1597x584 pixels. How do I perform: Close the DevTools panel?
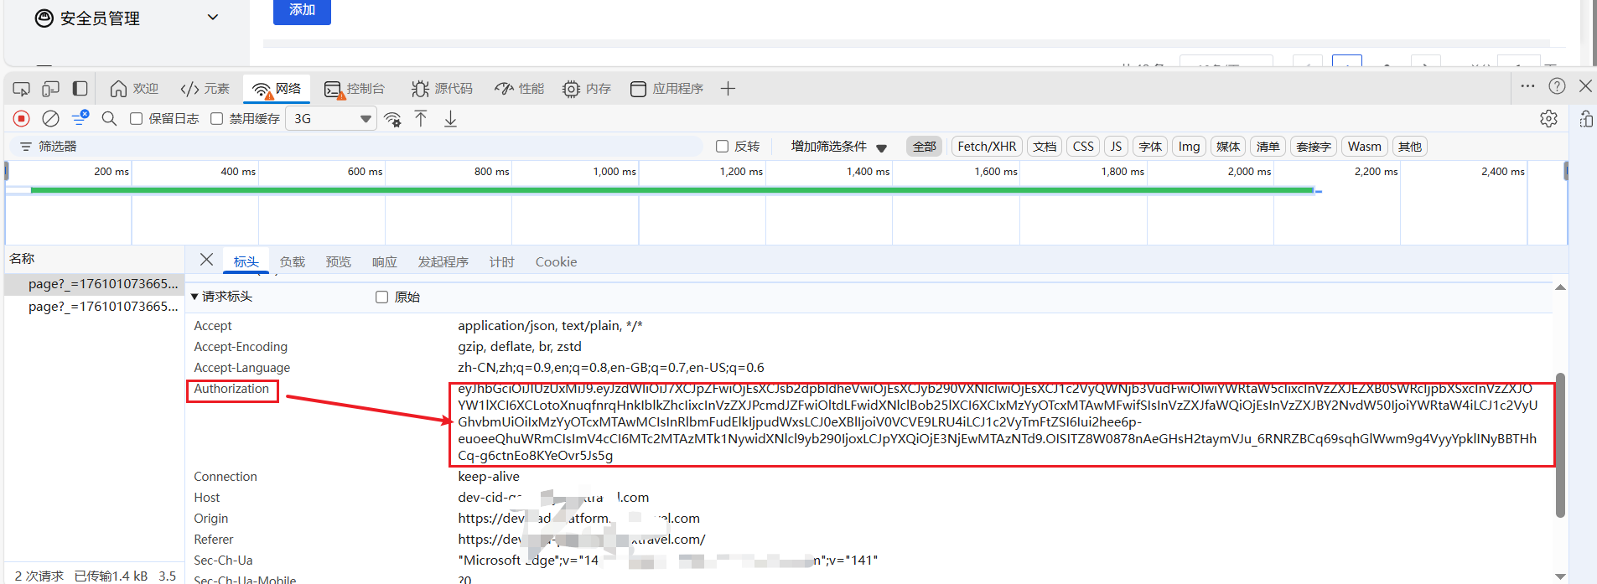(1585, 86)
